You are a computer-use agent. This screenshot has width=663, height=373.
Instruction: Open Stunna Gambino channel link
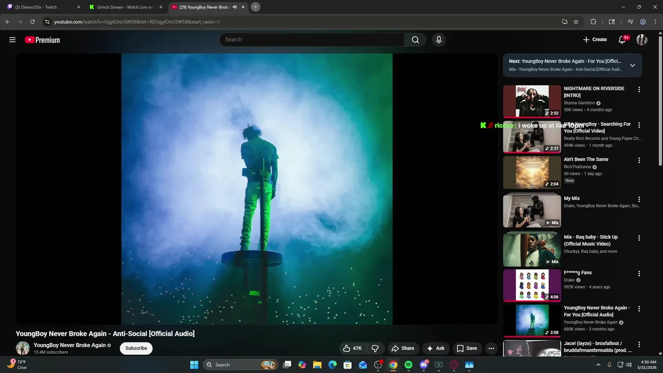click(x=579, y=103)
